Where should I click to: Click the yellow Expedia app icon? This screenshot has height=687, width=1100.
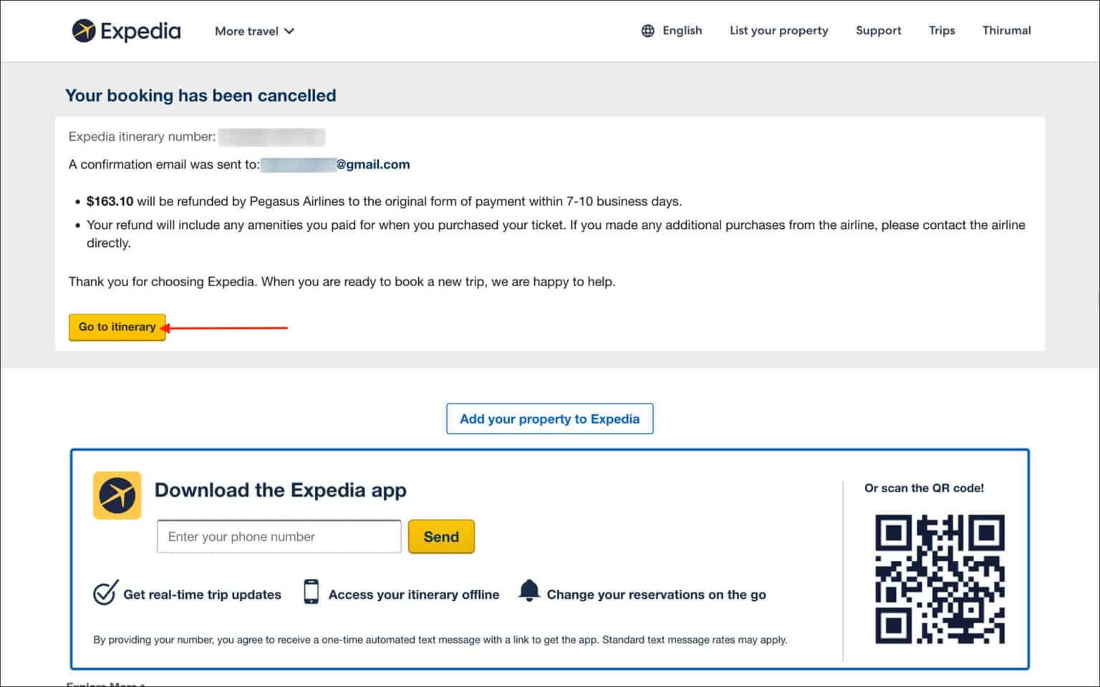coord(117,495)
